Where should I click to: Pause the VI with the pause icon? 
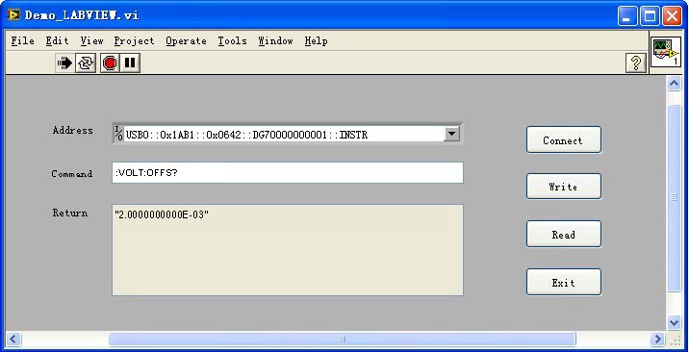click(x=130, y=63)
